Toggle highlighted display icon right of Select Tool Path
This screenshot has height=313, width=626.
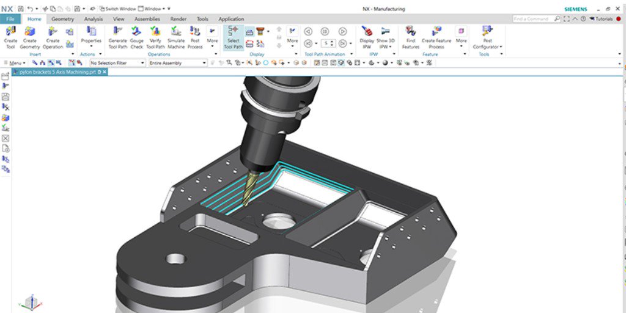click(249, 32)
